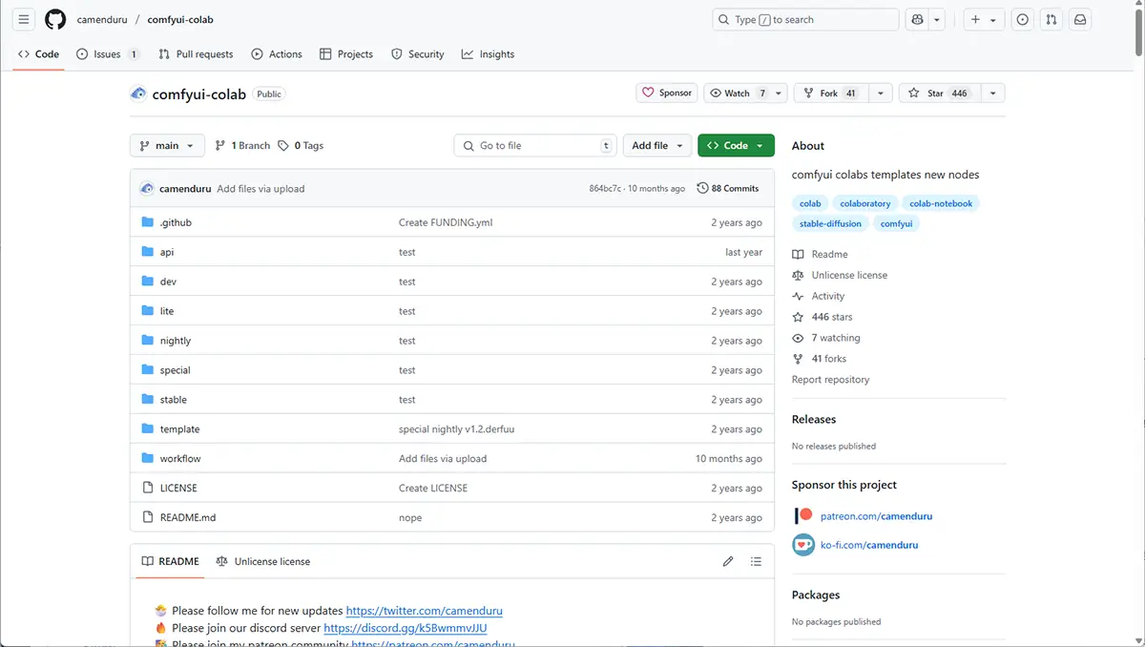Click the edit README pencil icon
Image resolution: width=1145 pixels, height=647 pixels.
pyautogui.click(x=728, y=561)
